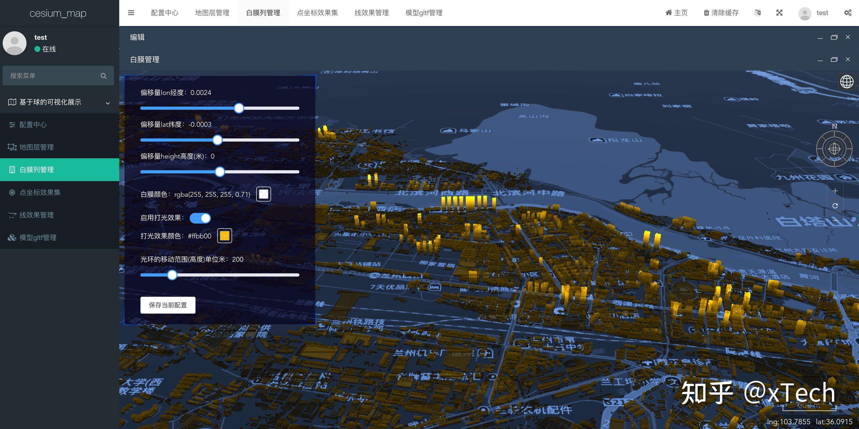Click the search magnifier in menu search
Screen dimensions: 859x429
103,76
